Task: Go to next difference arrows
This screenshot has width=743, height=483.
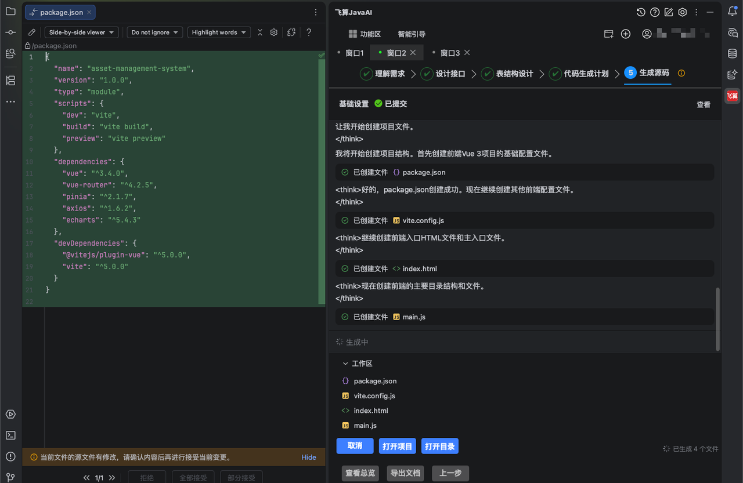Action: pyautogui.click(x=112, y=478)
